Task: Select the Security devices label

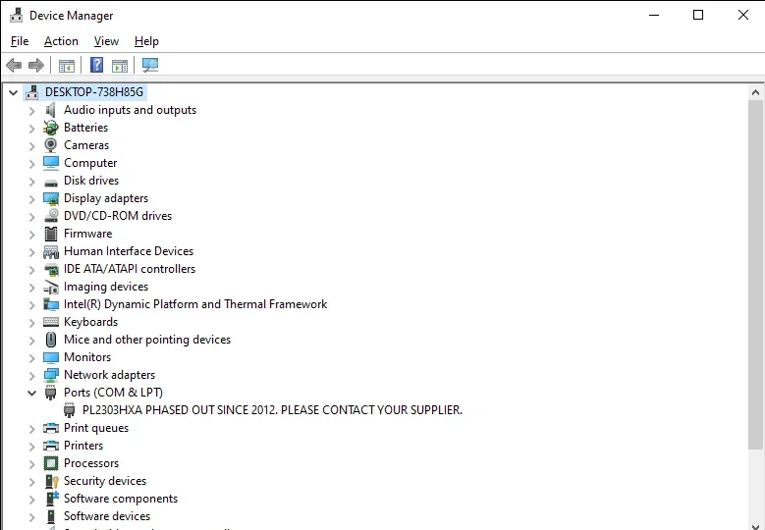Action: coord(105,481)
